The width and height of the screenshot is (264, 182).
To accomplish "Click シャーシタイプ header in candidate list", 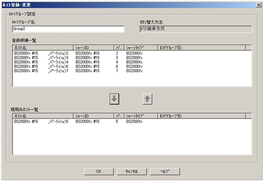I will pyautogui.click(x=141, y=48).
